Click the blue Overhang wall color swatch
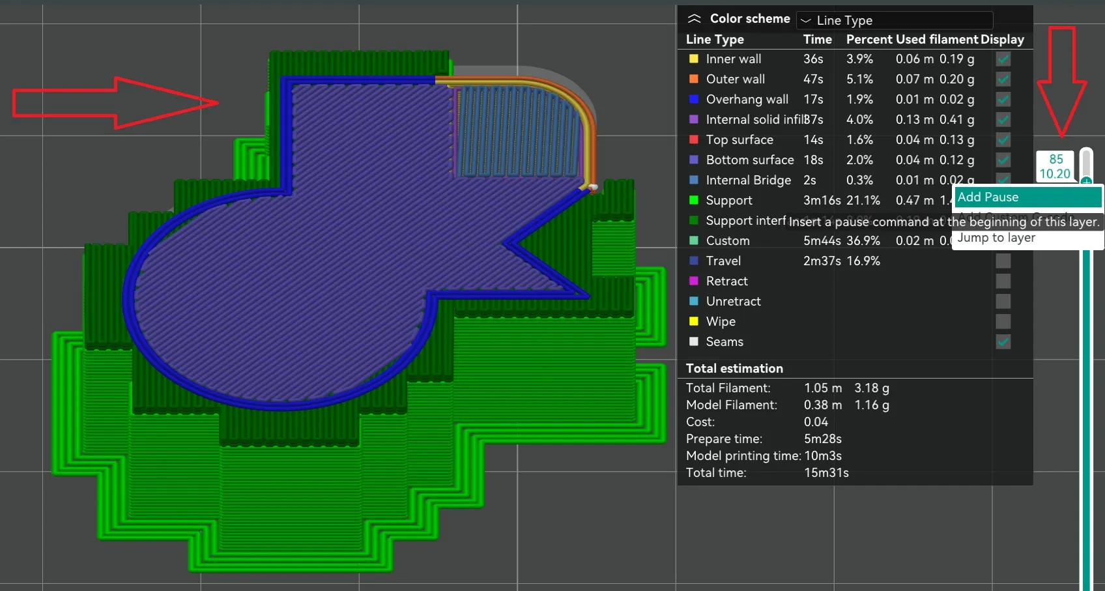Image resolution: width=1105 pixels, height=591 pixels. point(694,99)
